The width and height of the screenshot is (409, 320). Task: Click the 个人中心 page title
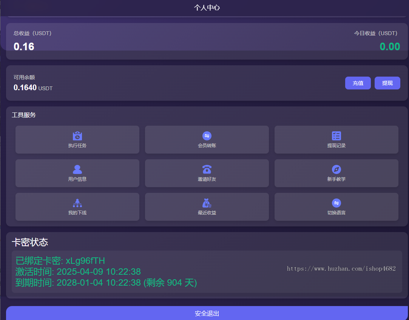click(x=207, y=8)
